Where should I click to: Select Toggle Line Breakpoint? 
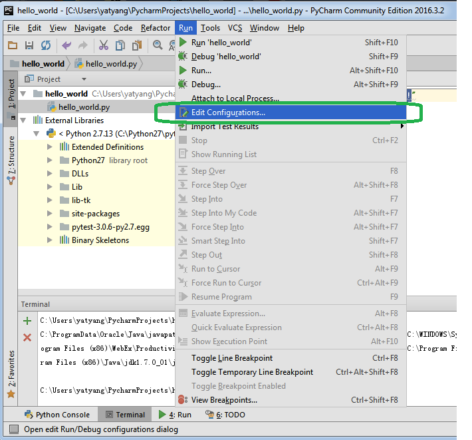point(291,358)
